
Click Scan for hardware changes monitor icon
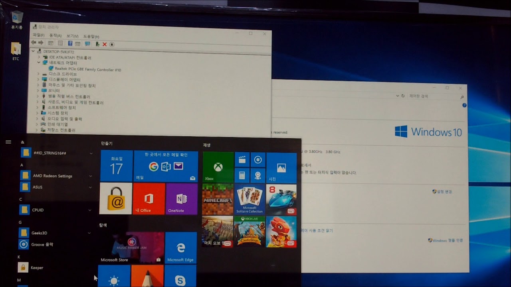(87, 44)
